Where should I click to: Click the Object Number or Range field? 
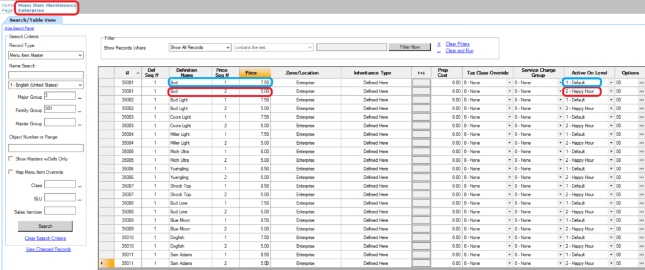(45, 148)
